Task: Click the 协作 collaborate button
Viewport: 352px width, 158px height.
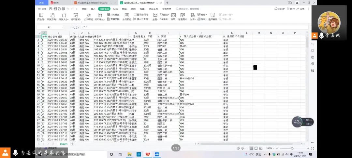Action: (x=291, y=9)
